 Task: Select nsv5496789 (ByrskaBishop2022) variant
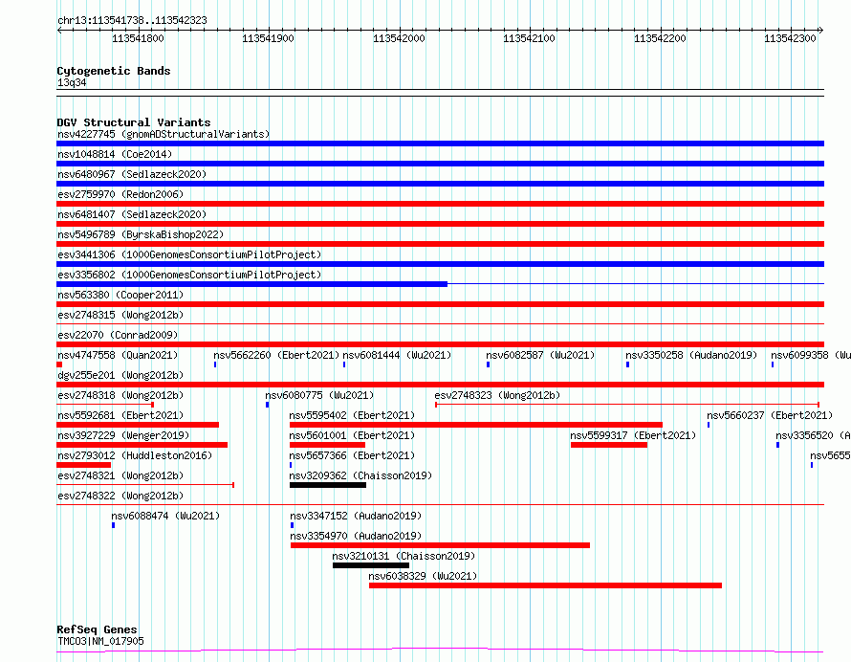click(x=141, y=234)
